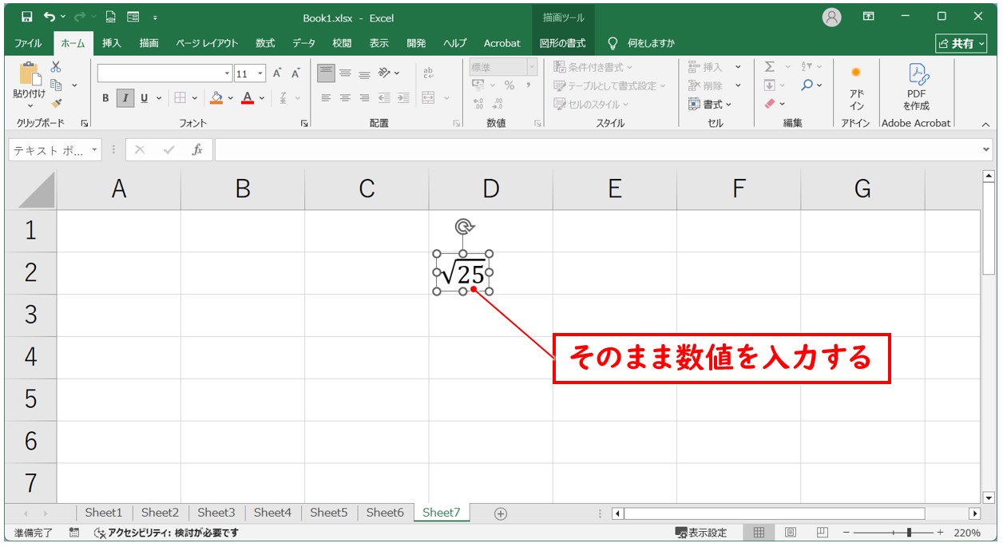Disable the active italic formatting
Image resolution: width=1003 pixels, height=547 pixels.
click(125, 98)
